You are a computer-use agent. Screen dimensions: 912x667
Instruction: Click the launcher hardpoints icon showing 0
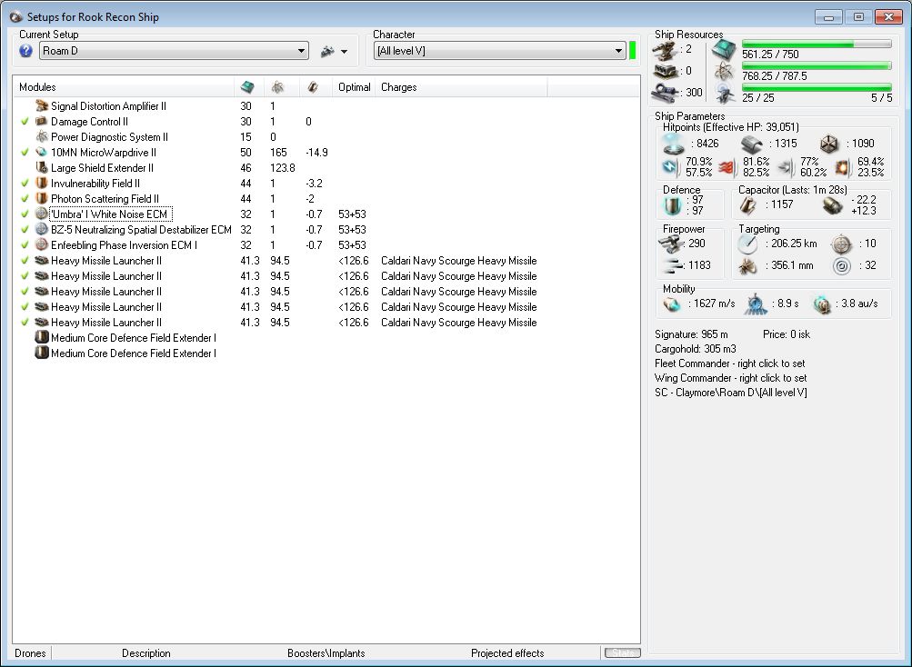point(664,72)
